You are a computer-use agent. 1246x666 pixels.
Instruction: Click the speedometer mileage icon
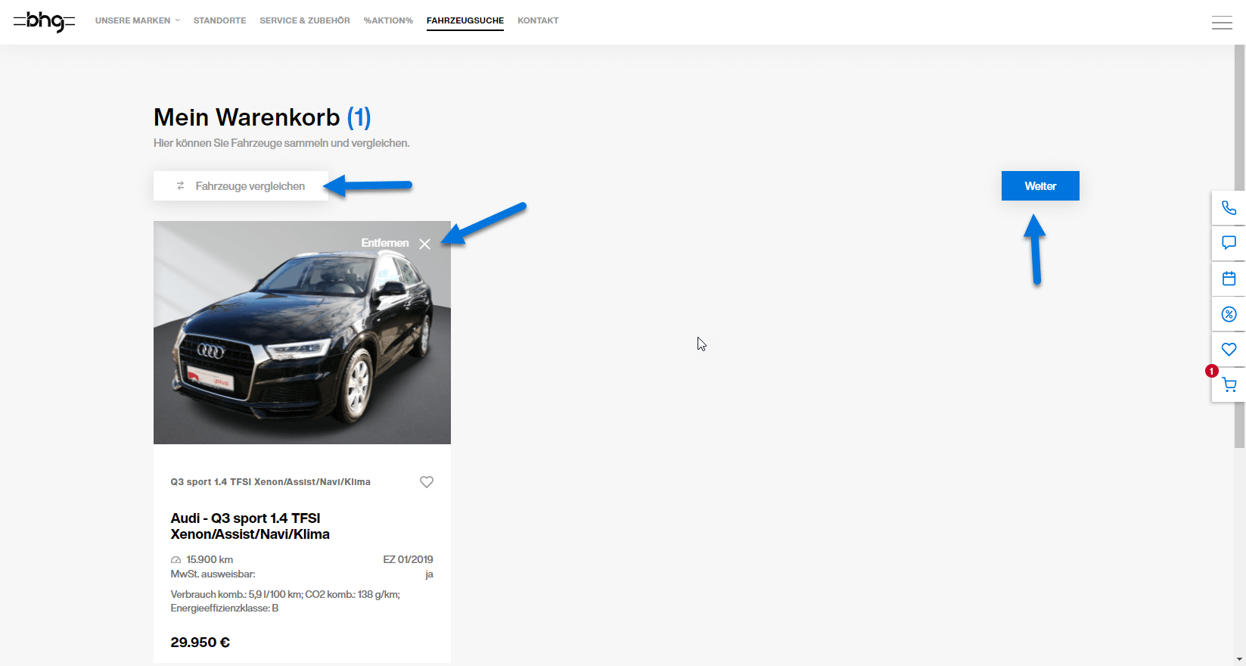coord(176,560)
